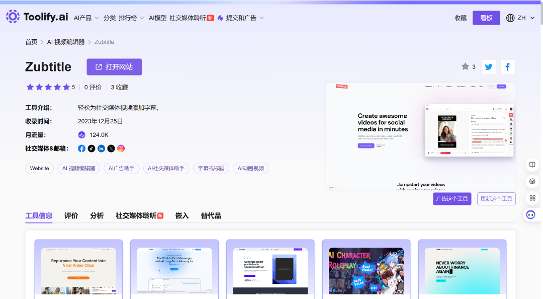
Task: Share Zubtitle on Twitter
Action: (489, 67)
